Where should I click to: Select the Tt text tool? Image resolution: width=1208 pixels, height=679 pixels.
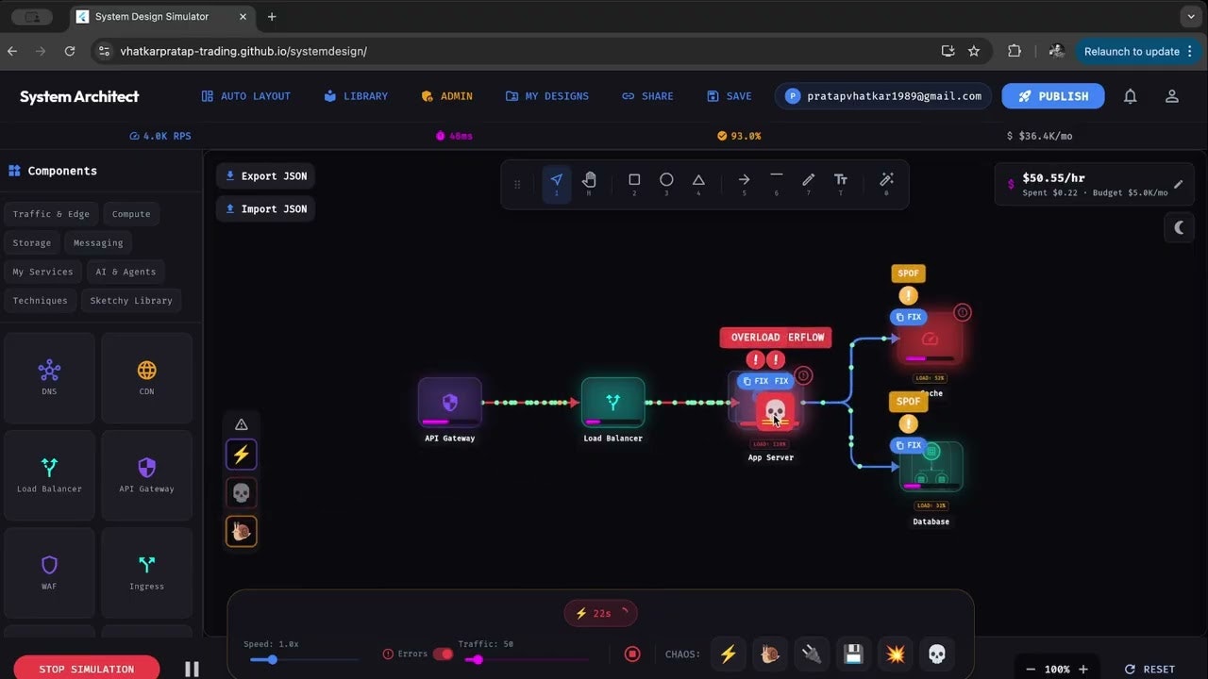click(840, 181)
